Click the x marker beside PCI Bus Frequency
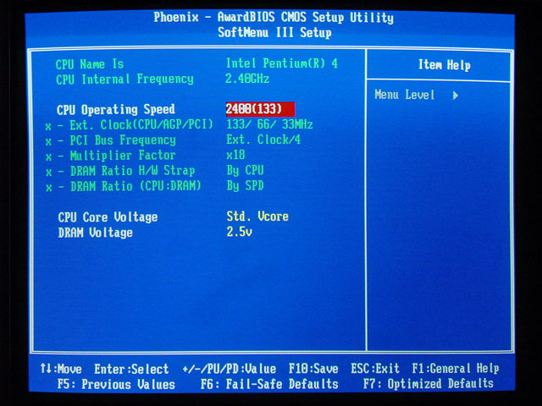542x406 pixels. [48, 142]
